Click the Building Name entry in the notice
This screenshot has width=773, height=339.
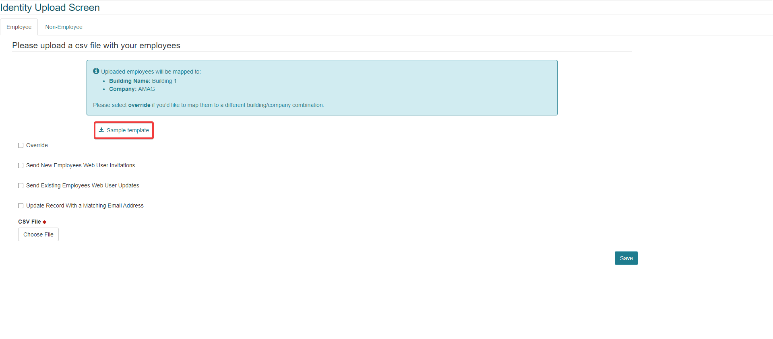coord(143,81)
